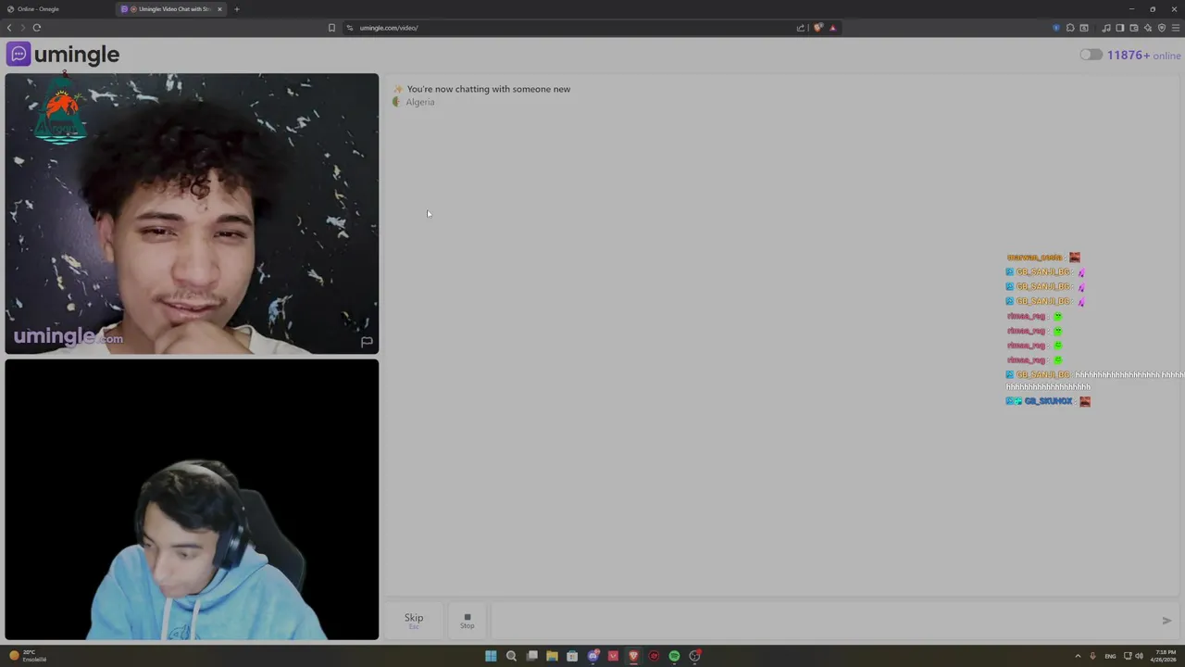This screenshot has width=1185, height=667.
Task: Click the stranger's video feed
Action: pyautogui.click(x=192, y=214)
